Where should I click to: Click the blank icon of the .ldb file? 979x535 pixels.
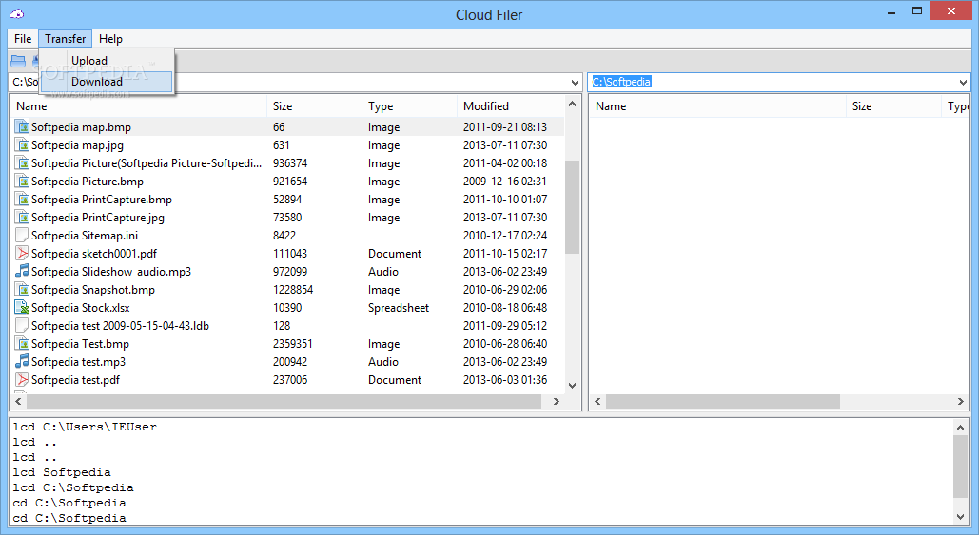click(22, 326)
